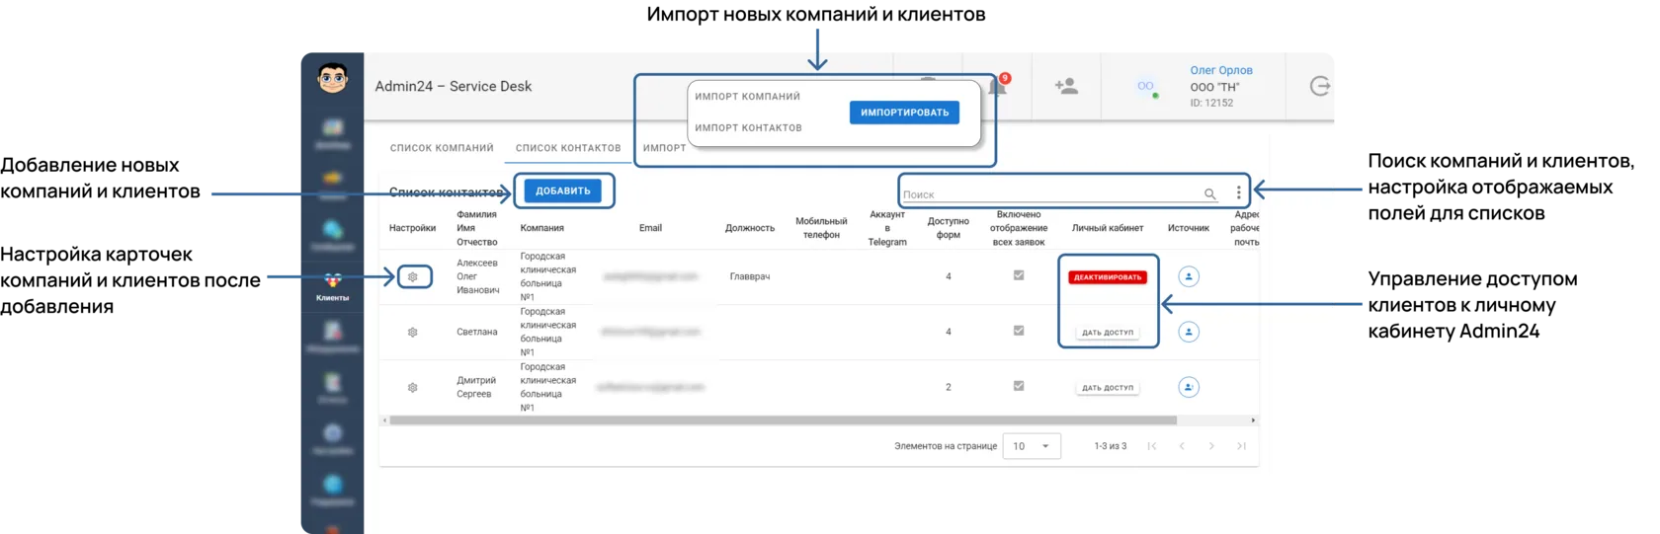The width and height of the screenshot is (1660, 534).
Task: Click the Импортировать button
Action: (904, 113)
